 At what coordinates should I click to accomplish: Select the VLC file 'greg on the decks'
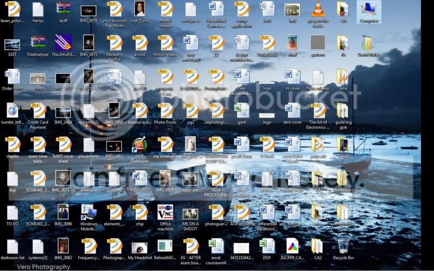pos(318,9)
